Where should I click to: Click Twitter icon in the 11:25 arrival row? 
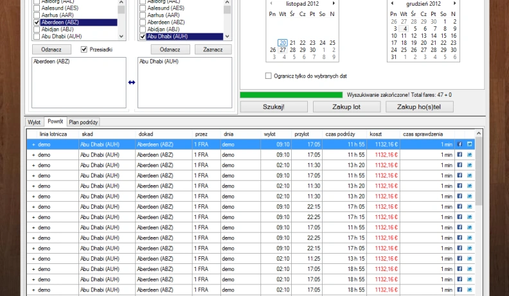coord(469,258)
